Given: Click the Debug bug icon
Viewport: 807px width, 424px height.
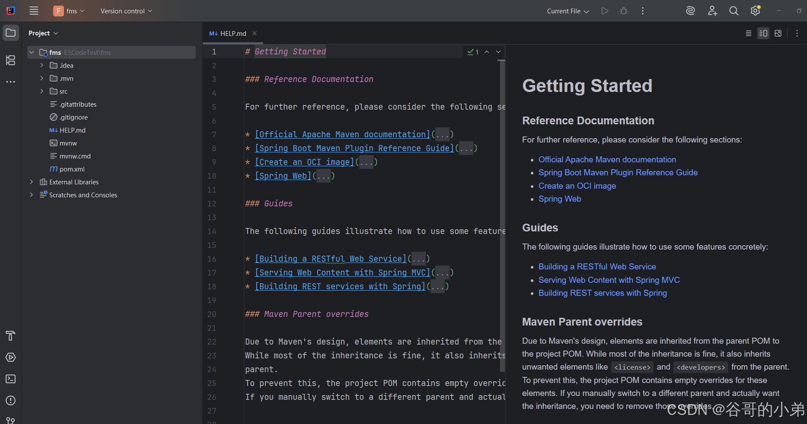Looking at the screenshot, I should 624,11.
